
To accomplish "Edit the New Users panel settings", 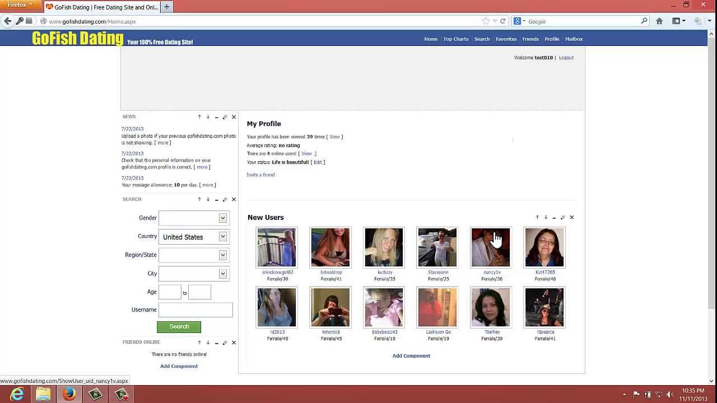I will 563,217.
